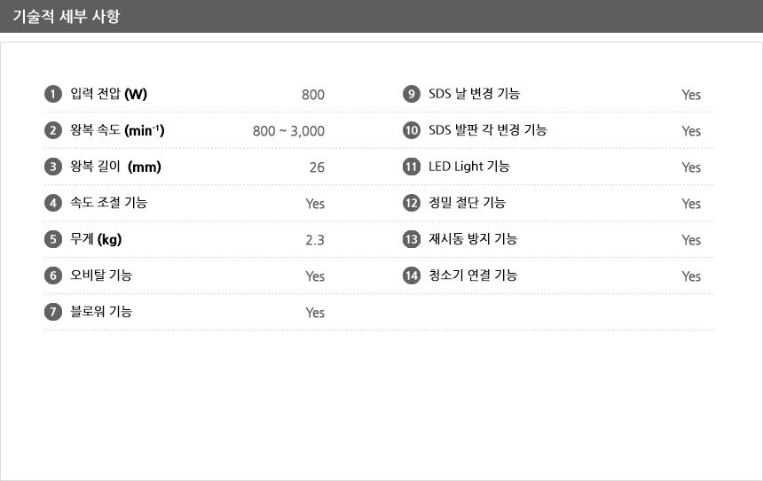The width and height of the screenshot is (763, 481).
Task: Click the 블로워 기능 label
Action: (101, 311)
